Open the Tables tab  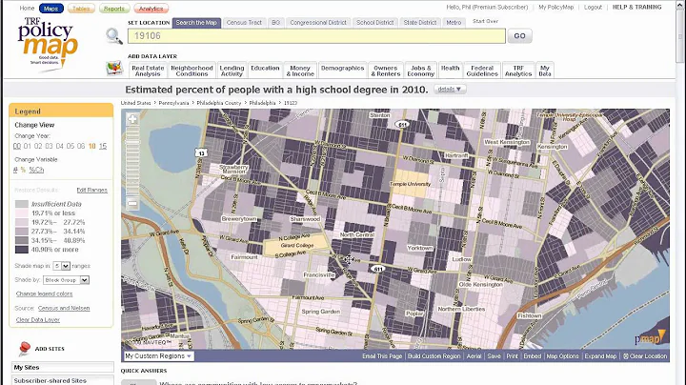[81, 9]
